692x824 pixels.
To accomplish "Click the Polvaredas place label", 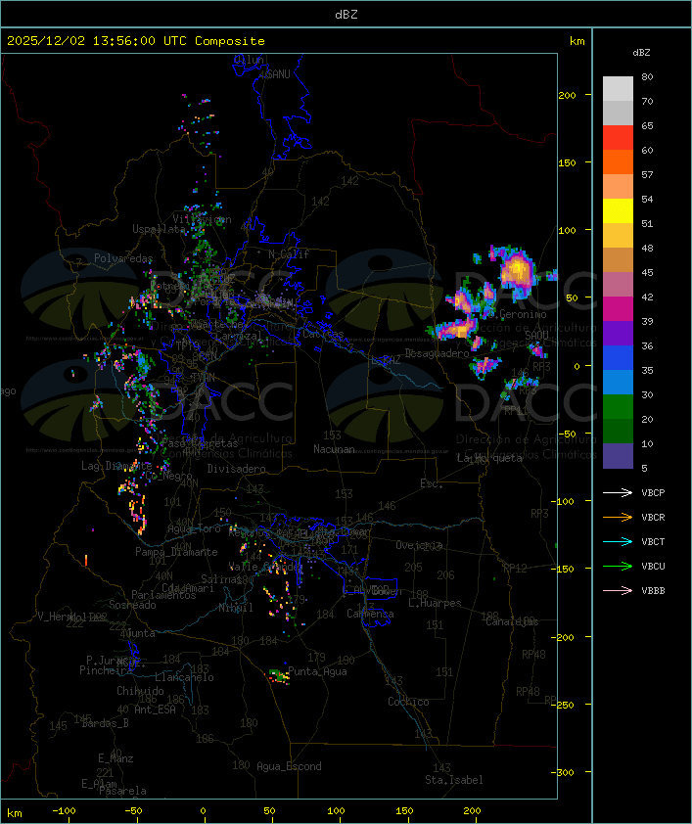I will pyautogui.click(x=123, y=258).
